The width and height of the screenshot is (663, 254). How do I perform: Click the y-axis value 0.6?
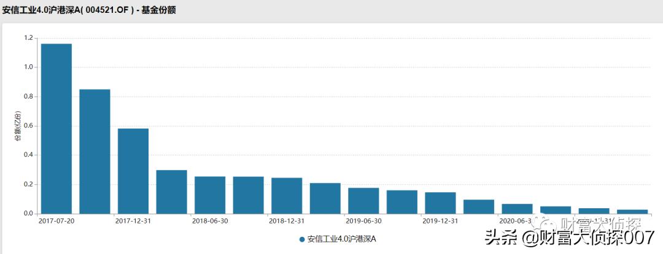click(28, 126)
